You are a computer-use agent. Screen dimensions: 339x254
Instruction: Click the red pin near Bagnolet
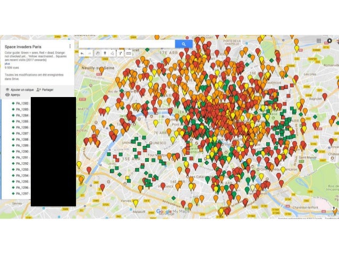coord(325,97)
